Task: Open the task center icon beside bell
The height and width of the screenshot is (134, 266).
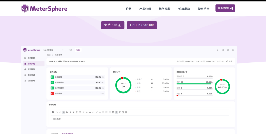Action: pos(223,50)
